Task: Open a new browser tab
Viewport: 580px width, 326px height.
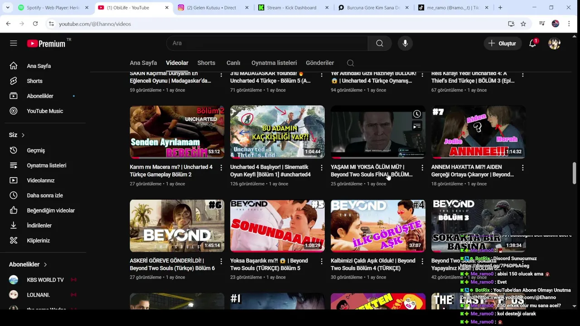Action: click(x=500, y=8)
